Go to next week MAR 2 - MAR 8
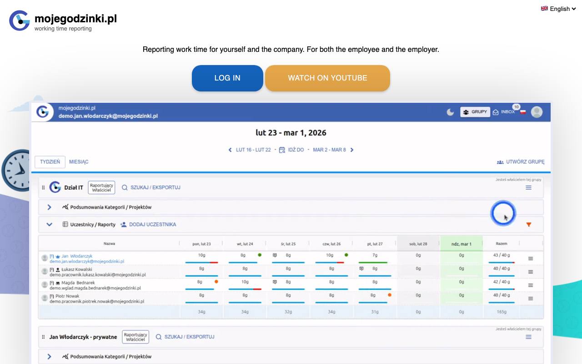Viewport: 582px width, 364px height. point(329,150)
